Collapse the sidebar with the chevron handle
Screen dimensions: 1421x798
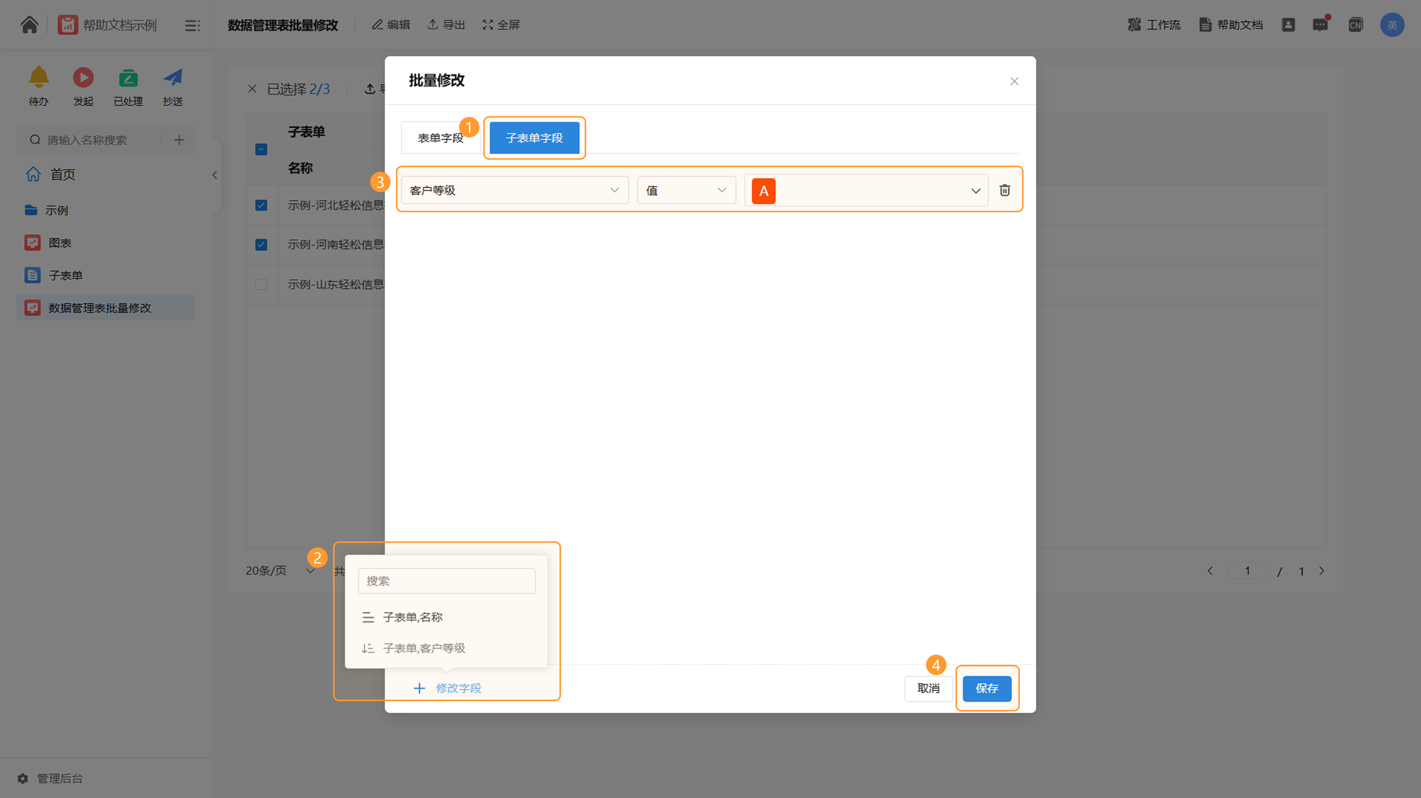pyautogui.click(x=215, y=175)
